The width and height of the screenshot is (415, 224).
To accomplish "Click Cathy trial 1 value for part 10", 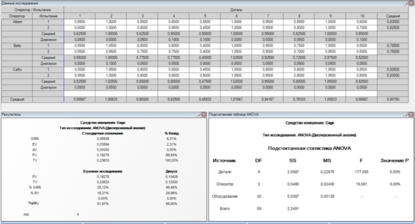I will point(361,69).
